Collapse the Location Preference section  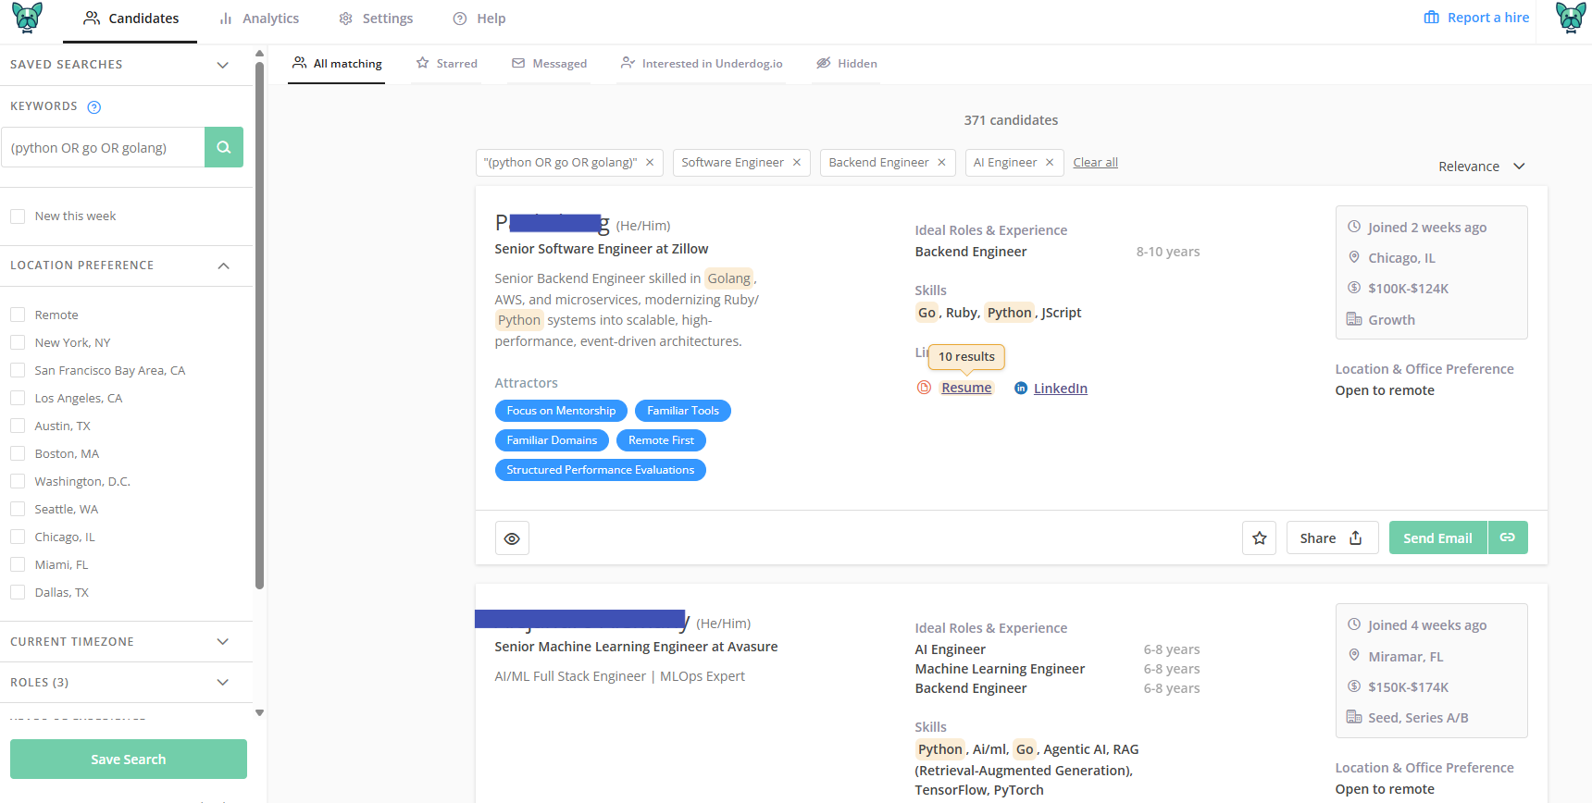pos(126,266)
